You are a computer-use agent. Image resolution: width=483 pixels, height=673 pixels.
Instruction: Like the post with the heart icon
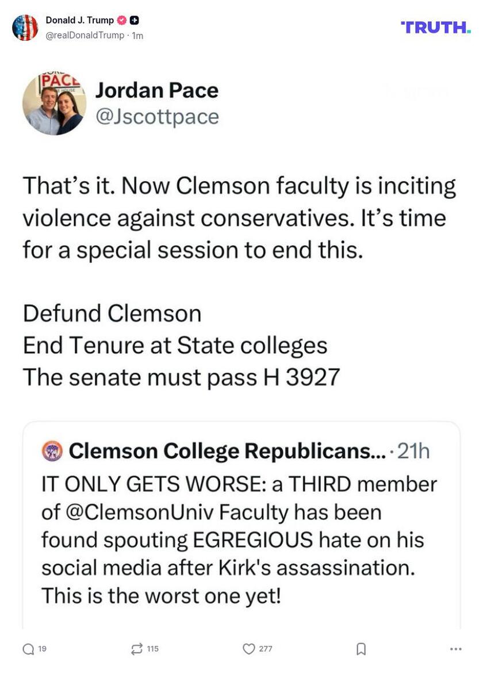[248, 649]
